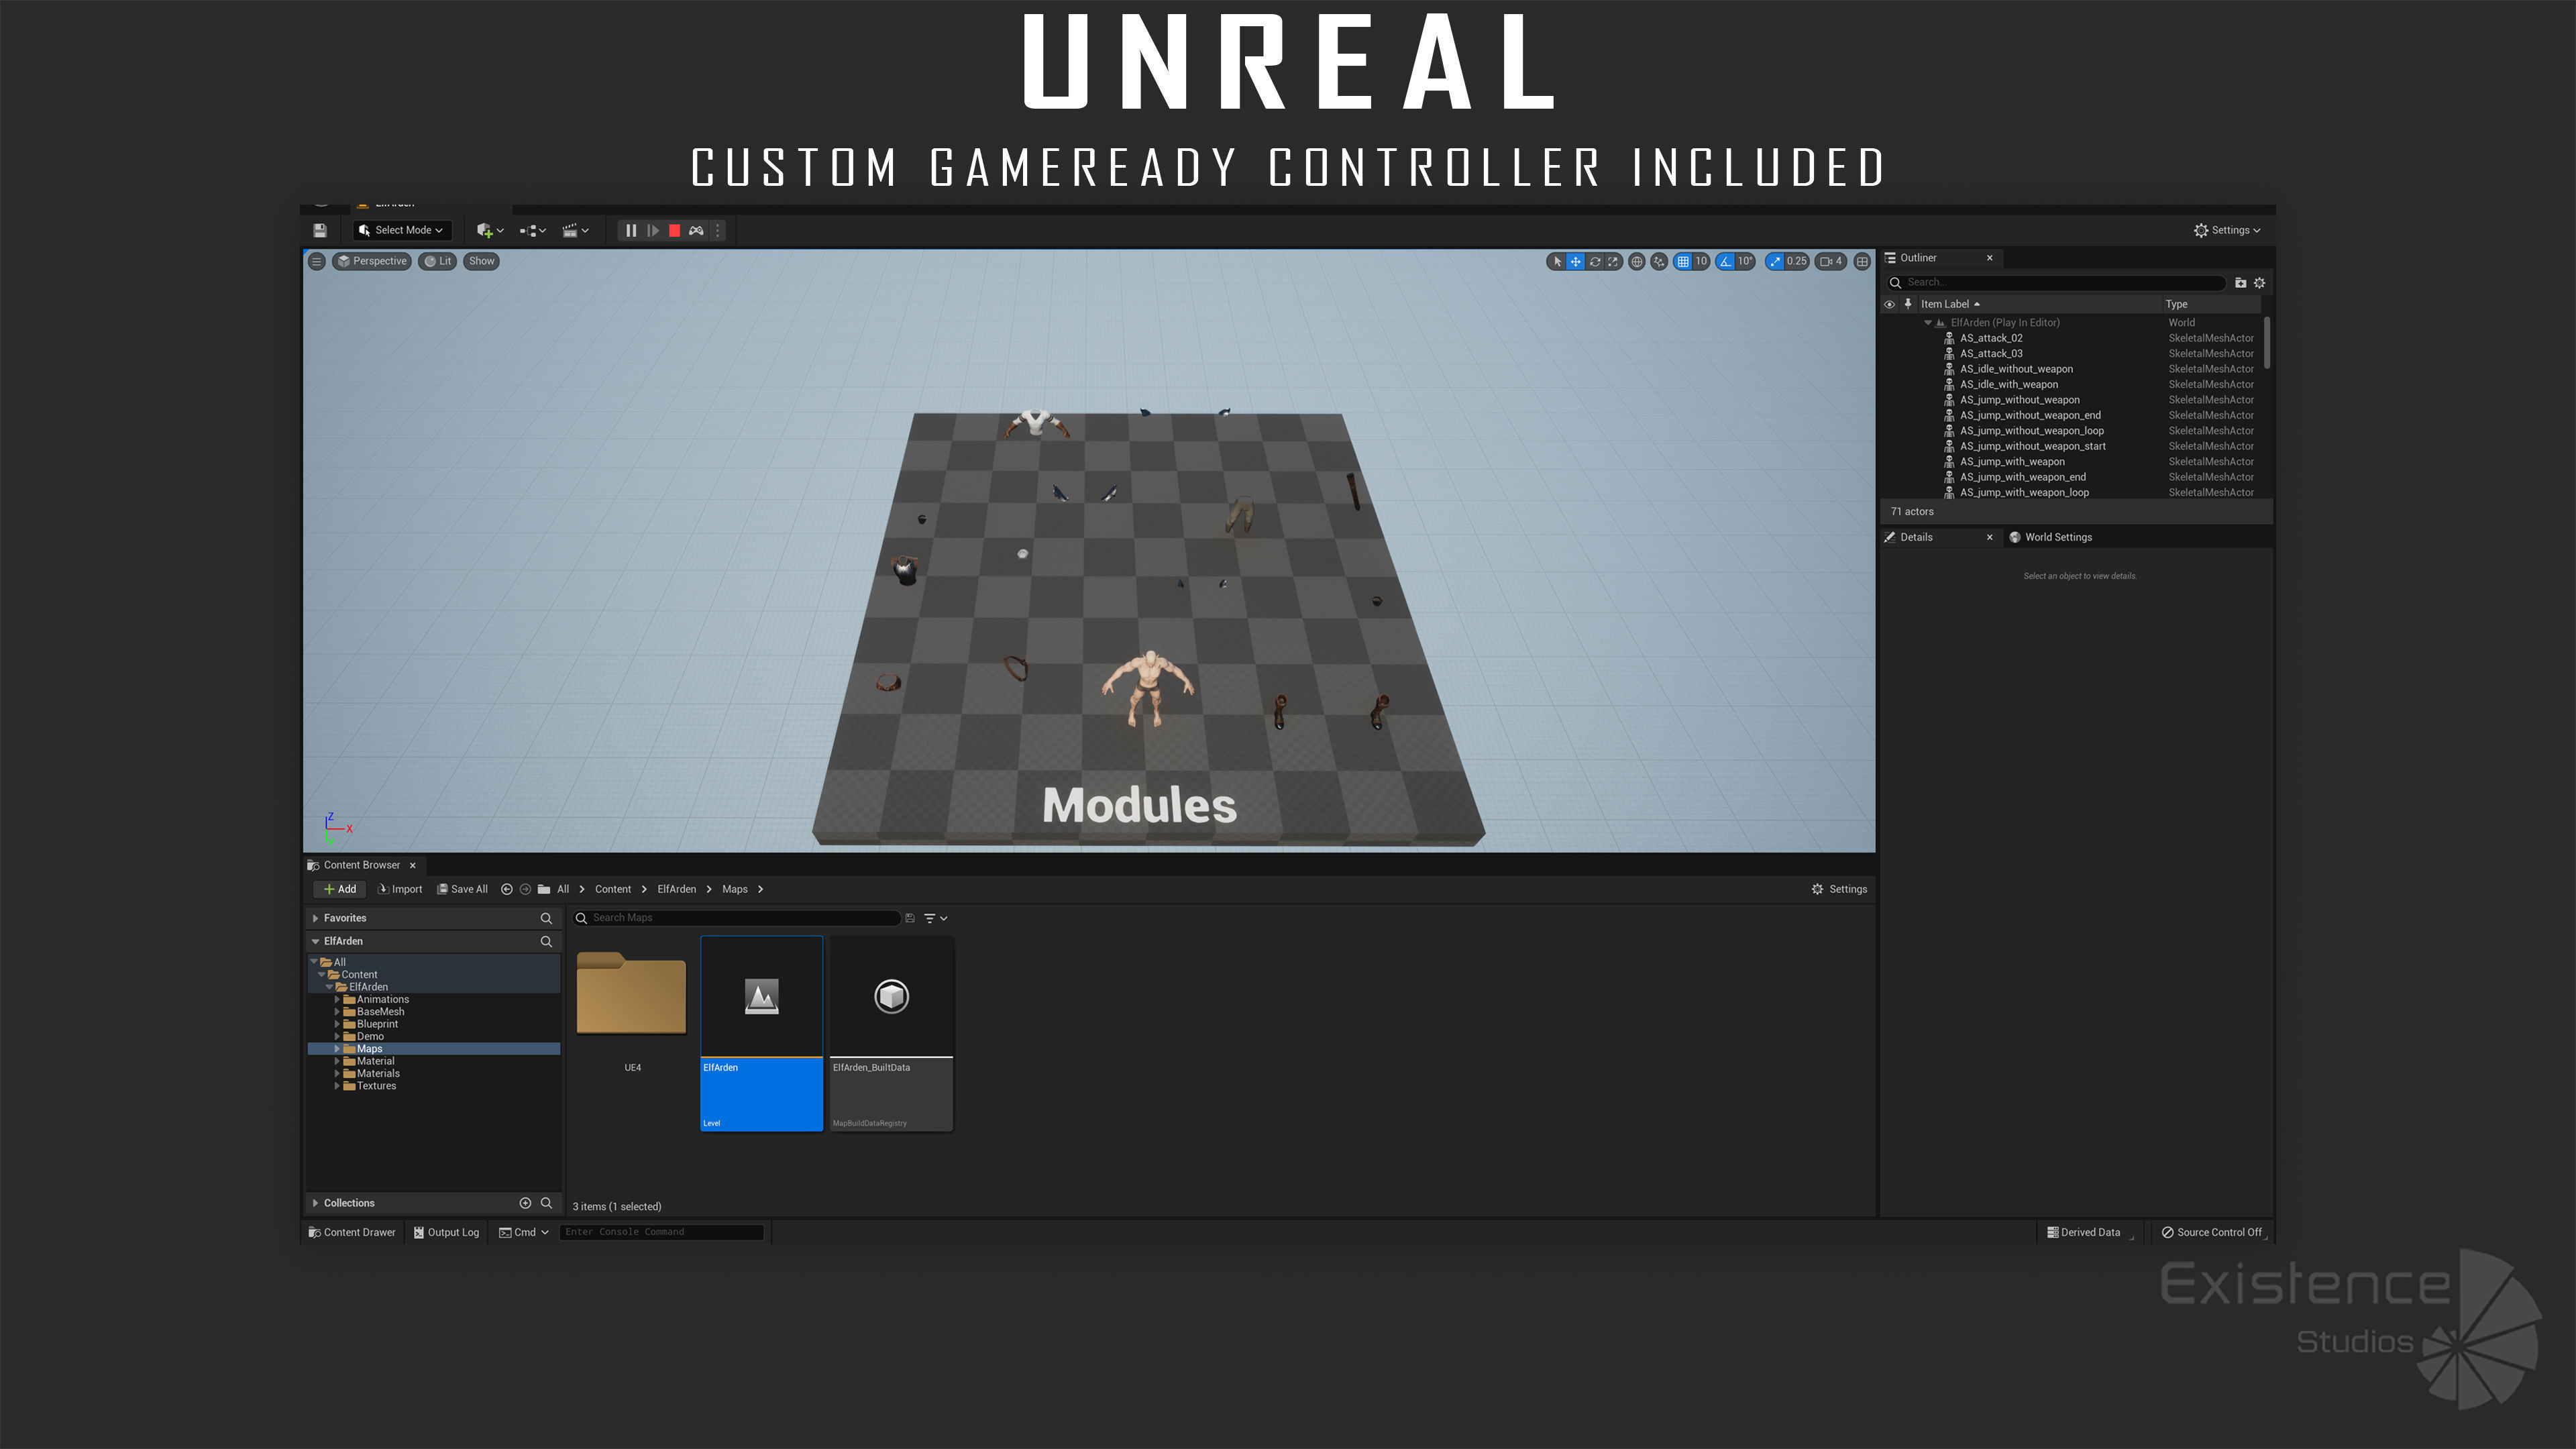Click the save current level disk icon
Viewport: 2576px width, 1449px height.
[x=320, y=231]
